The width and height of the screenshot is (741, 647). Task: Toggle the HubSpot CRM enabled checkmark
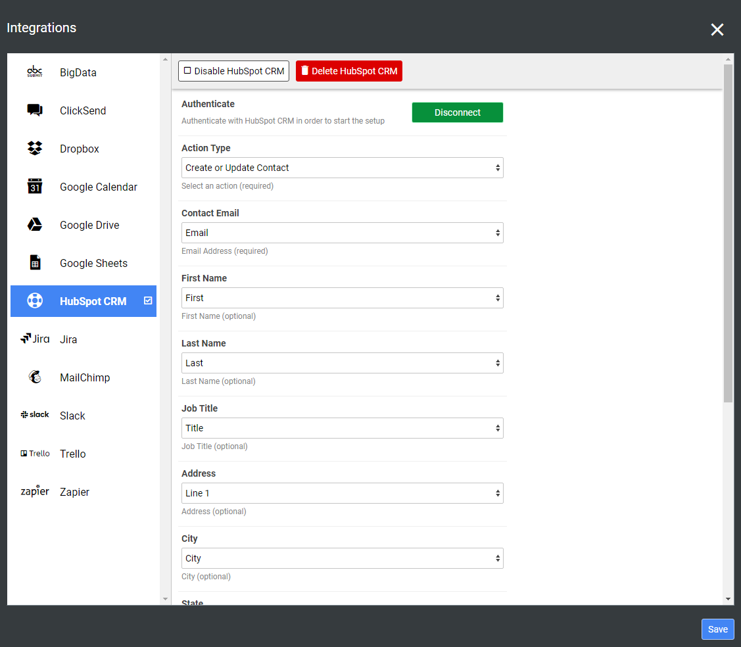[148, 300]
